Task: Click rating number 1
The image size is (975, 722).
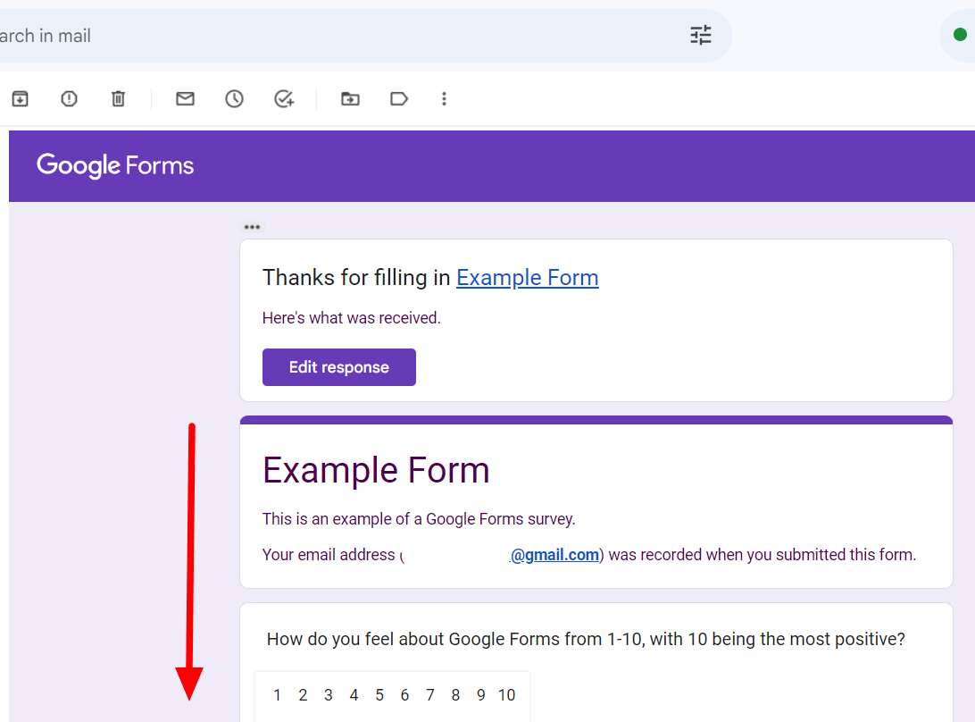Action: pos(278,695)
